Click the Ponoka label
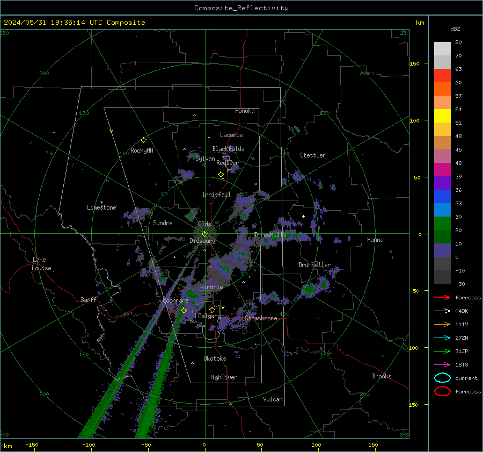 (x=245, y=111)
